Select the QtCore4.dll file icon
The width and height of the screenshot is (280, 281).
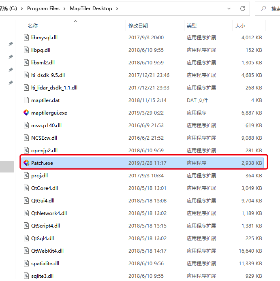27,188
